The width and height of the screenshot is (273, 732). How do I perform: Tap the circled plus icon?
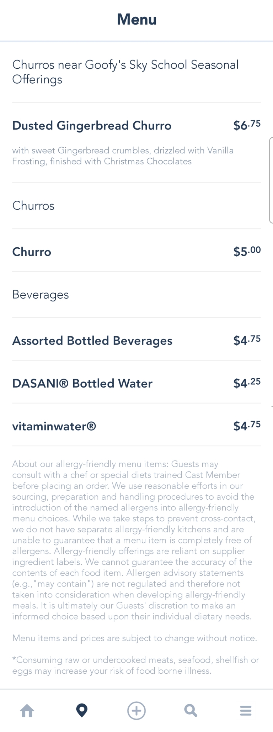[x=136, y=711]
